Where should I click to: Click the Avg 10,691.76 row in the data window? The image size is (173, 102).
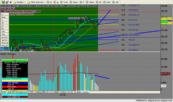point(15,97)
